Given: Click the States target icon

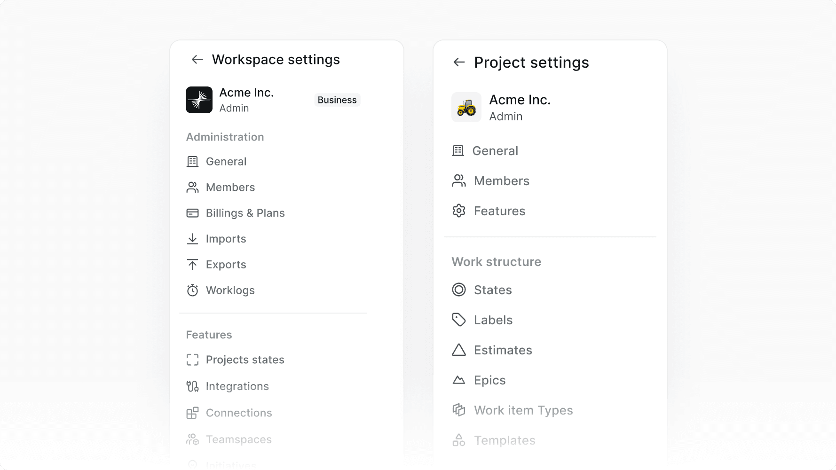Looking at the screenshot, I should click(458, 290).
